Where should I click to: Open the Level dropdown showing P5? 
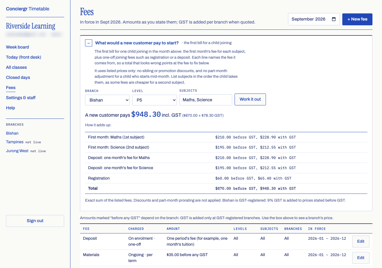coord(155,100)
